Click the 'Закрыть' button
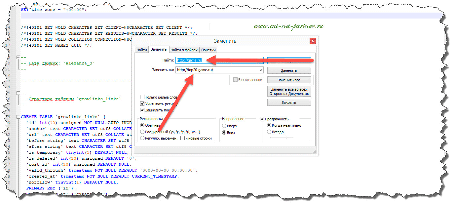 click(x=289, y=103)
